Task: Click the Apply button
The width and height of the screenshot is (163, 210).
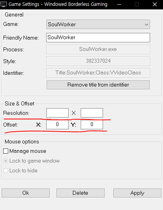Action: point(137,193)
